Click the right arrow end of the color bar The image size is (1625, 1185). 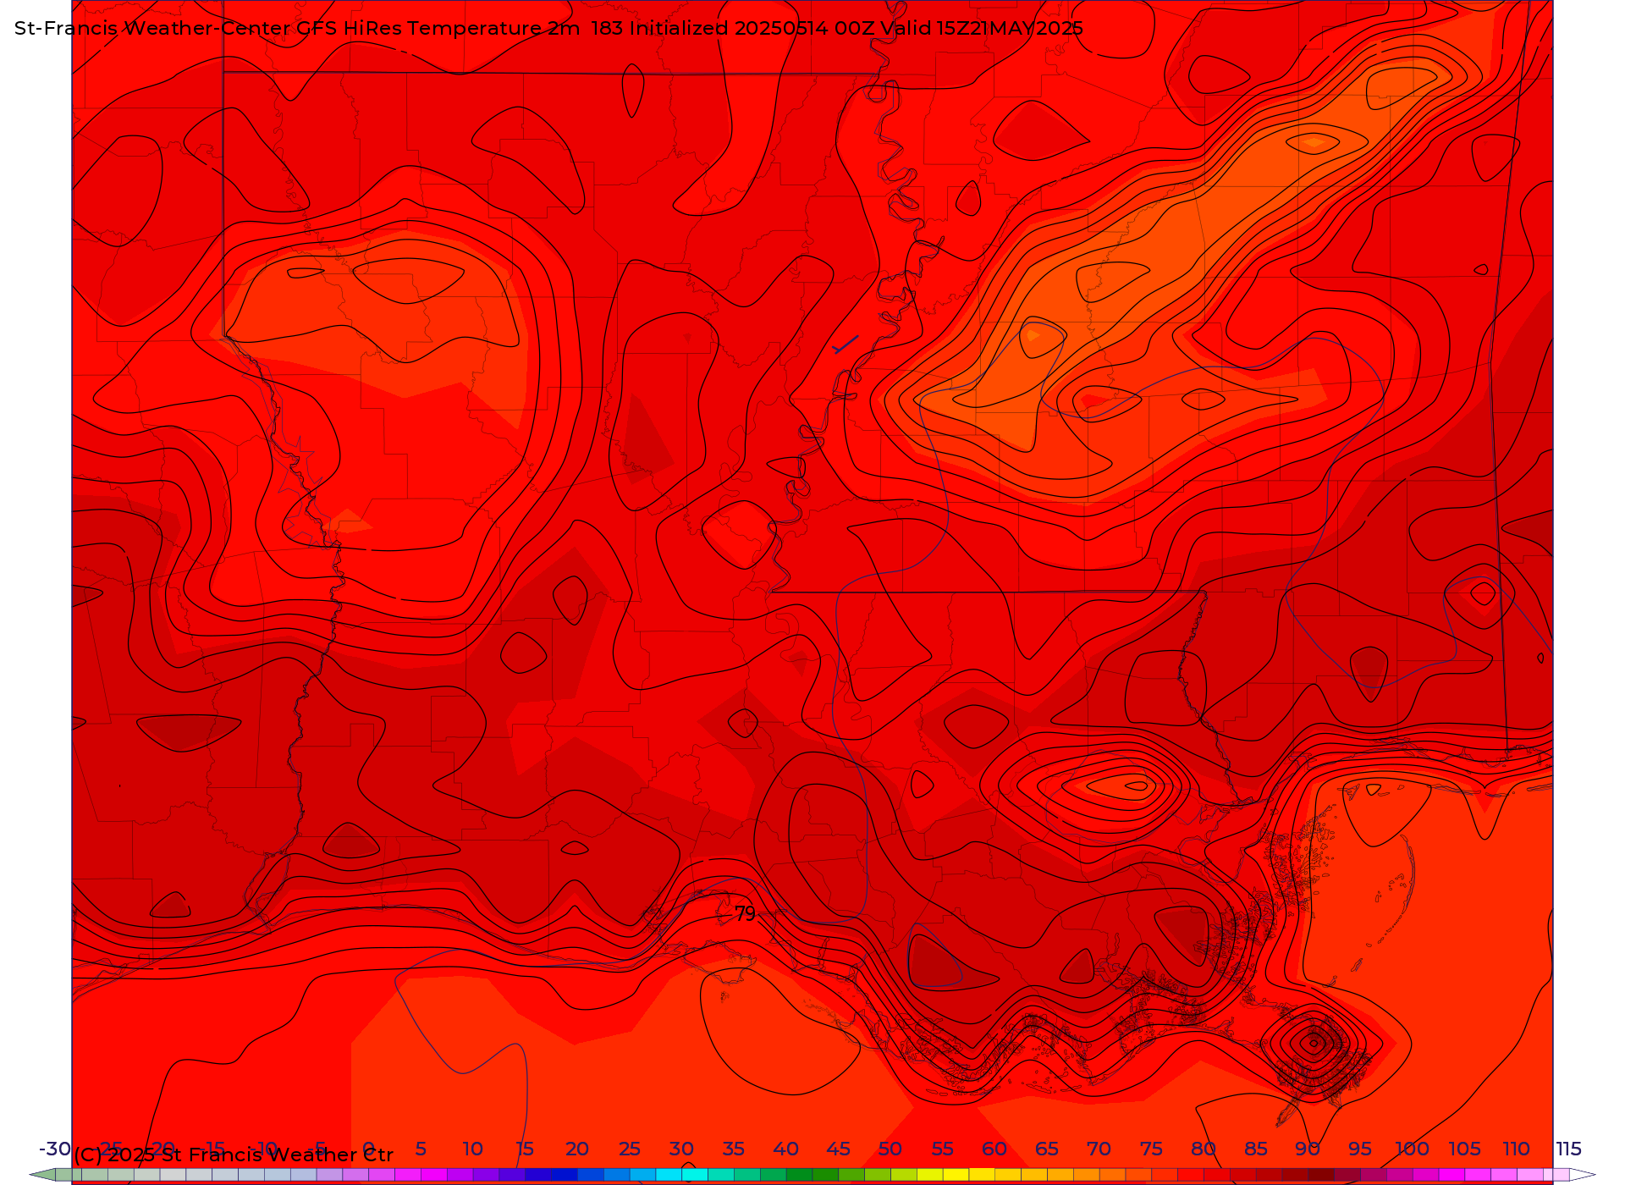point(1583,1175)
